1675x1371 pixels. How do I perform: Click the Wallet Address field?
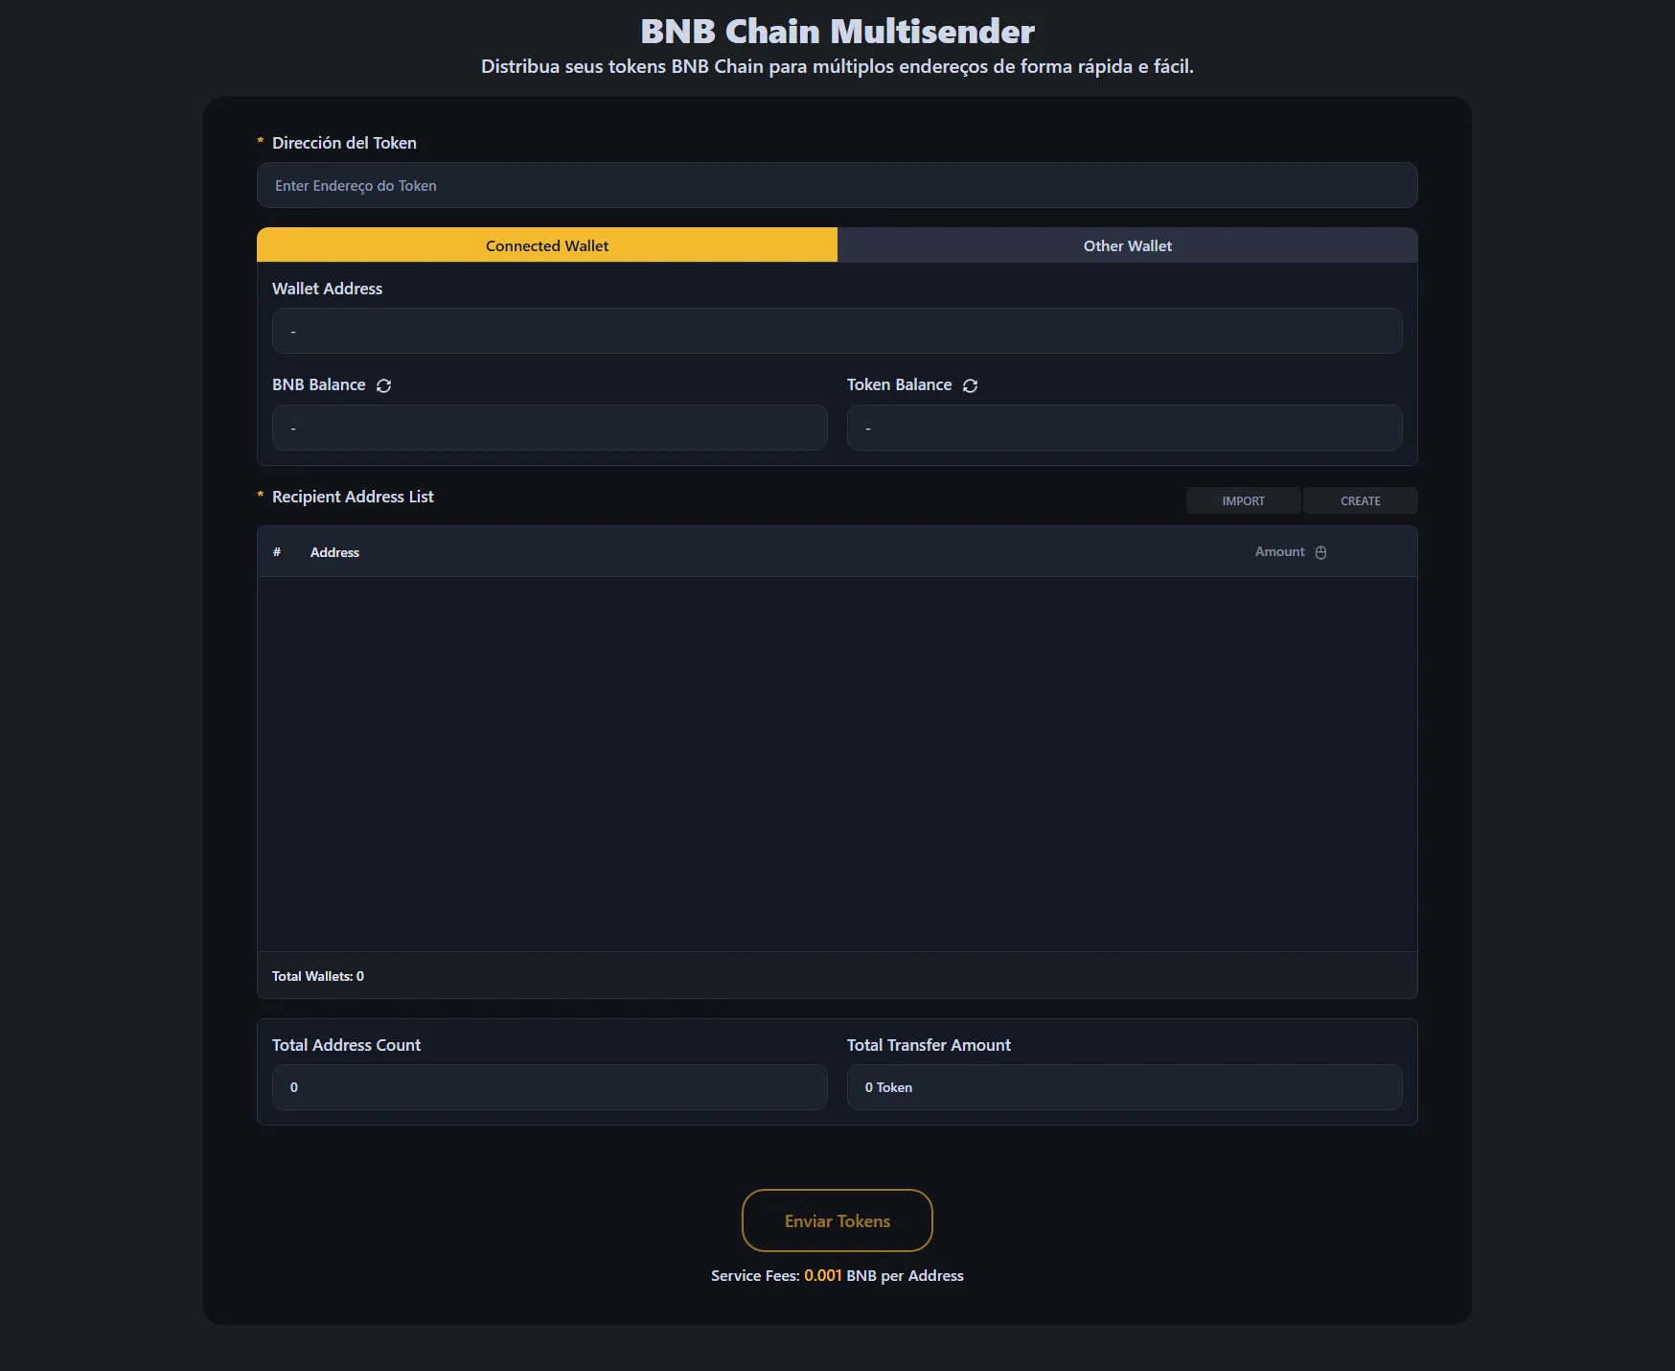(837, 331)
